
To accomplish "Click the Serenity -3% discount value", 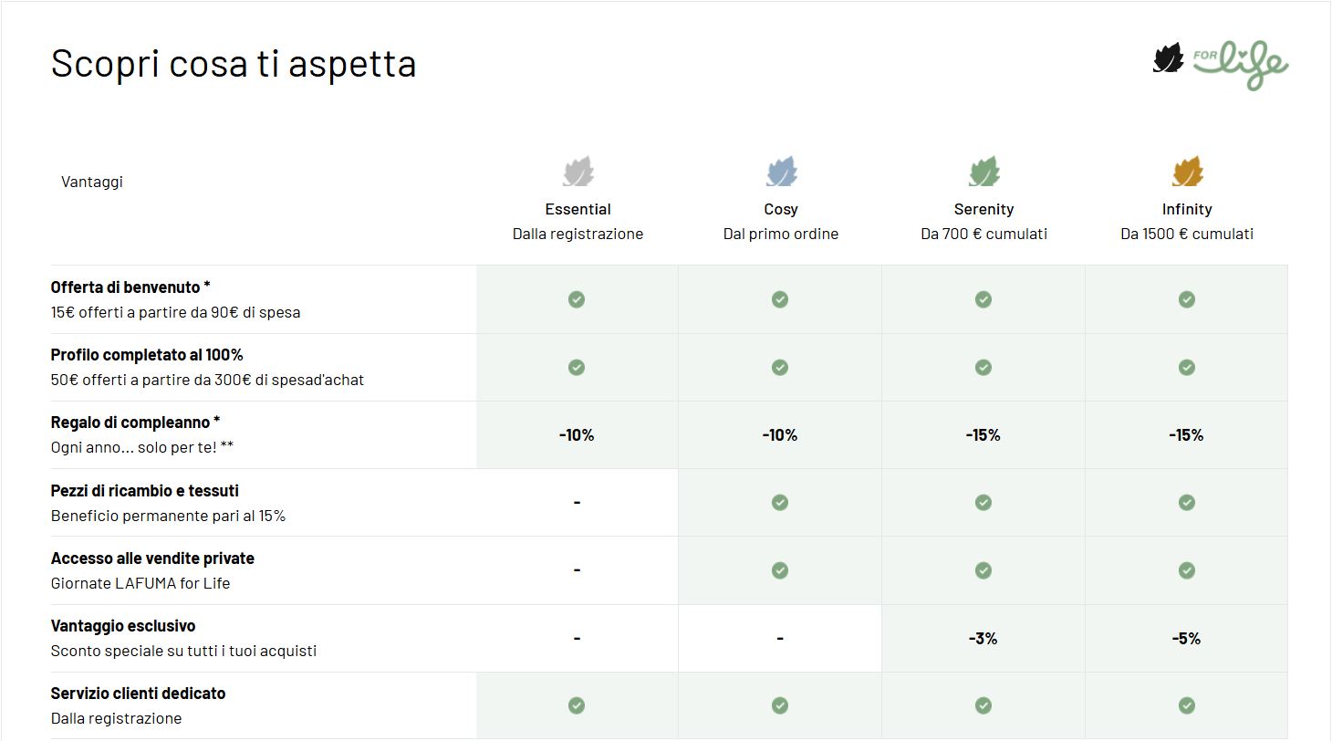I will point(983,639).
